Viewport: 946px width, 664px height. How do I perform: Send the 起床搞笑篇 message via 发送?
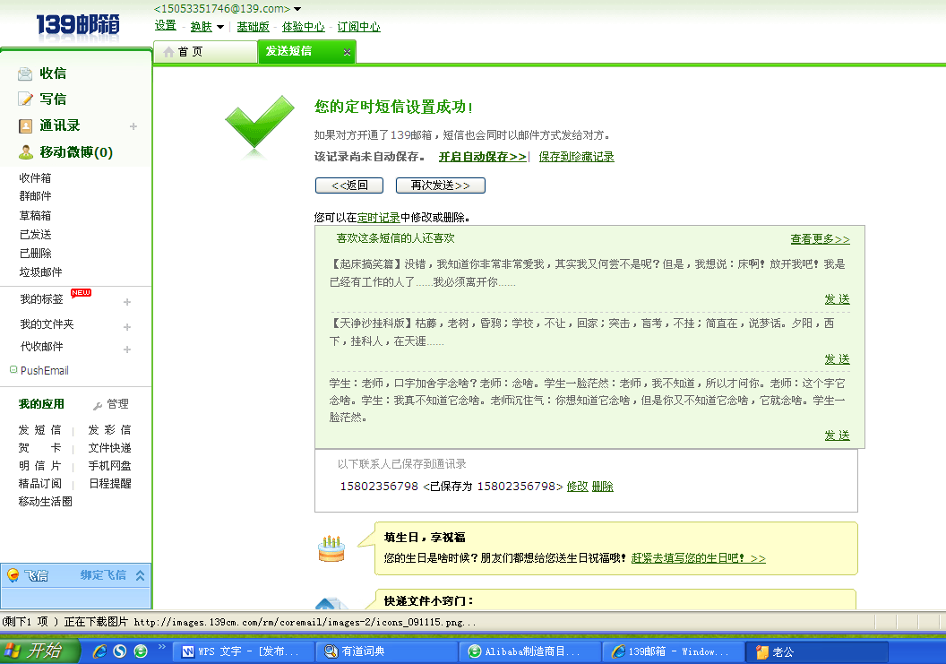(837, 299)
